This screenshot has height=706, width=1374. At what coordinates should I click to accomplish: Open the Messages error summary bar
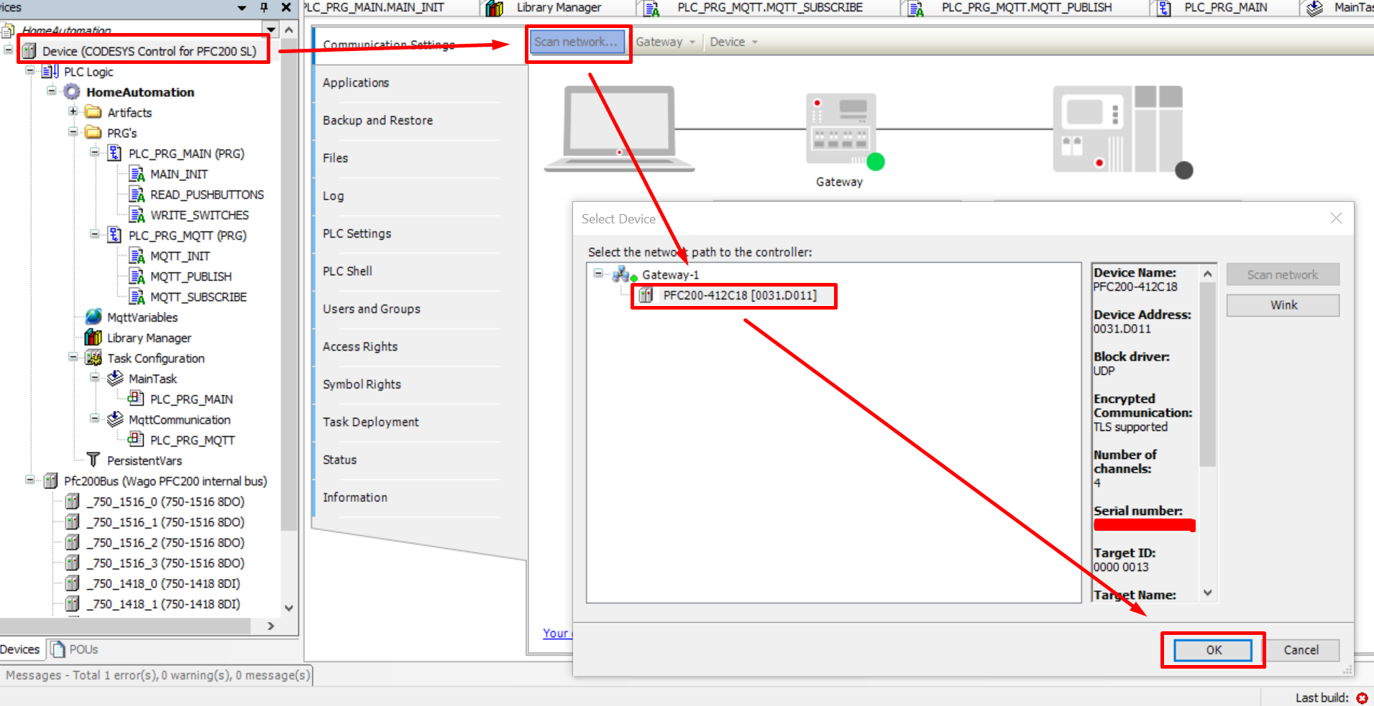[157, 675]
